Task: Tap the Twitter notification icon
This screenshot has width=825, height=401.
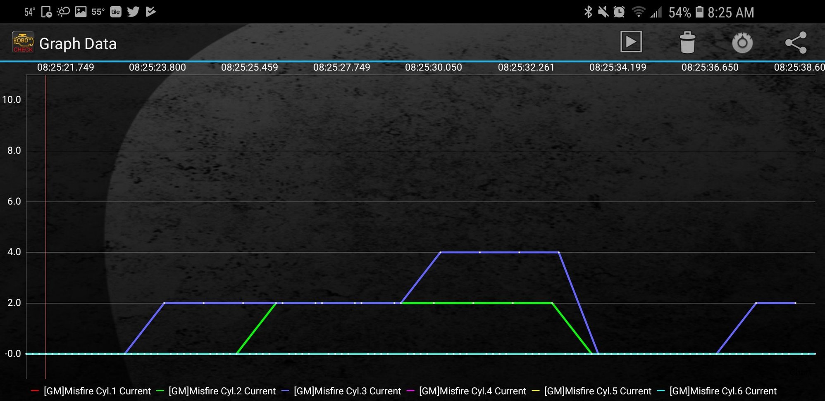Action: (x=133, y=12)
